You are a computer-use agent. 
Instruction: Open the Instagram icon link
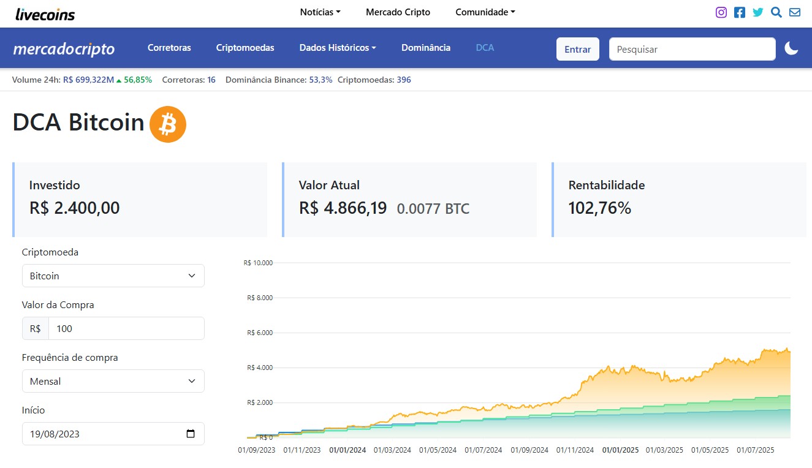pos(721,12)
